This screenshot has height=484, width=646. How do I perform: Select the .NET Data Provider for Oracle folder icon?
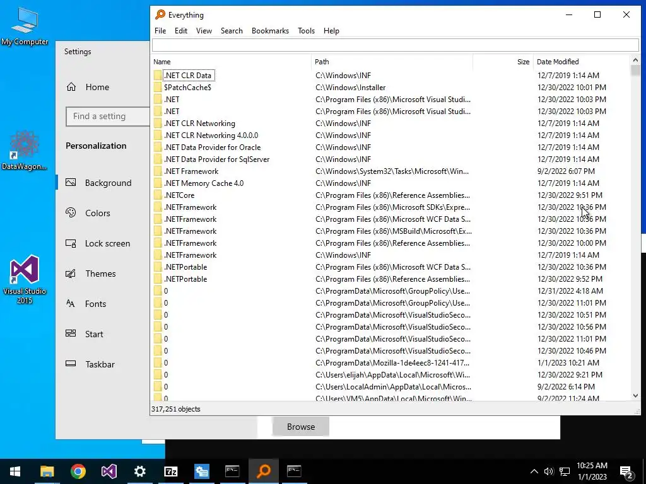coord(157,147)
